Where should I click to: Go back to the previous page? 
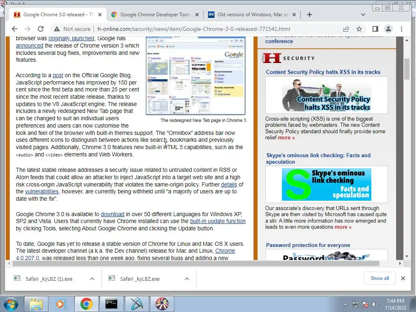[15, 29]
